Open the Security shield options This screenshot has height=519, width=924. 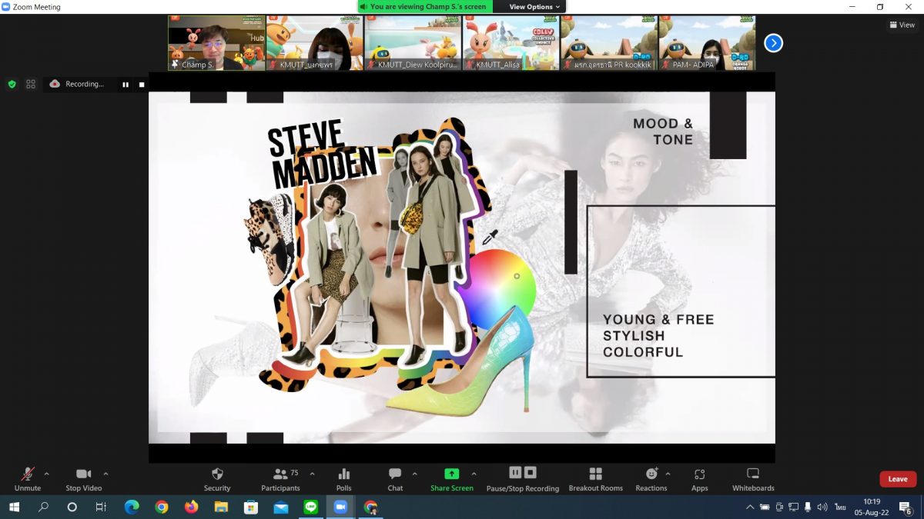click(x=217, y=478)
